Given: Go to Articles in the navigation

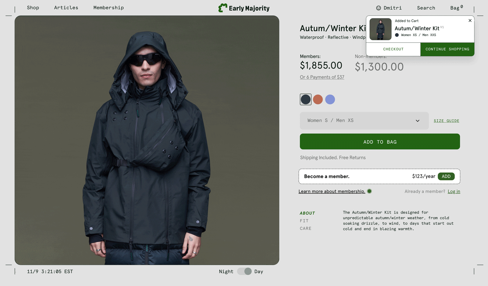Looking at the screenshot, I should click(x=66, y=8).
